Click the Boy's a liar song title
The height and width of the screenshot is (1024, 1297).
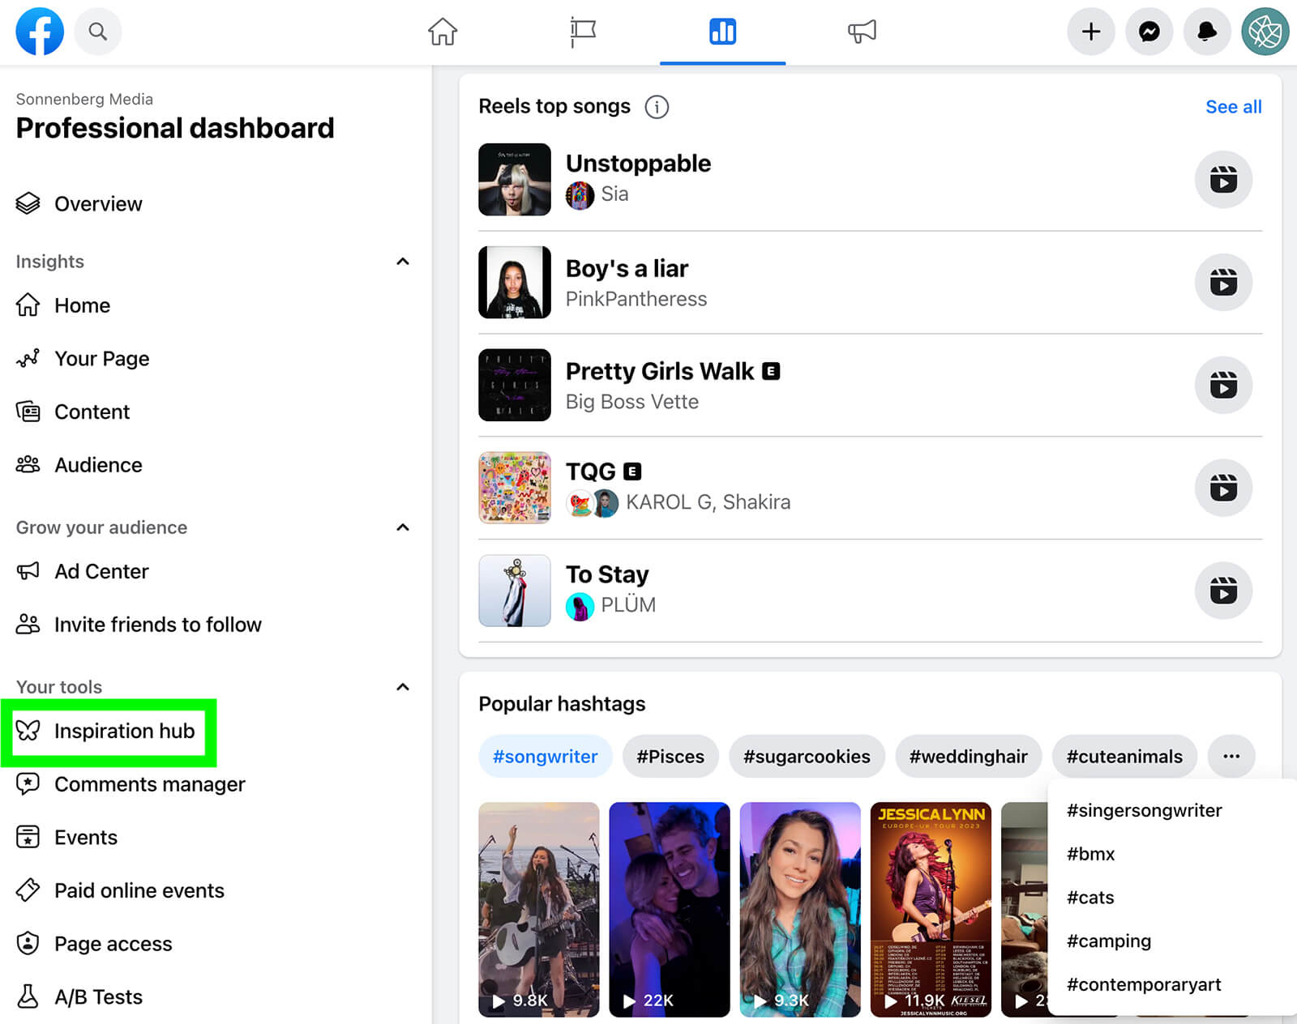coord(627,268)
